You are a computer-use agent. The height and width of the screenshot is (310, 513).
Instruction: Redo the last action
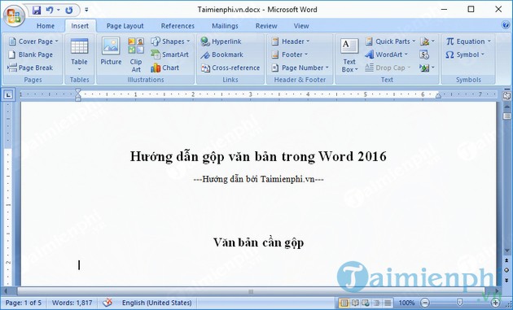[68, 10]
